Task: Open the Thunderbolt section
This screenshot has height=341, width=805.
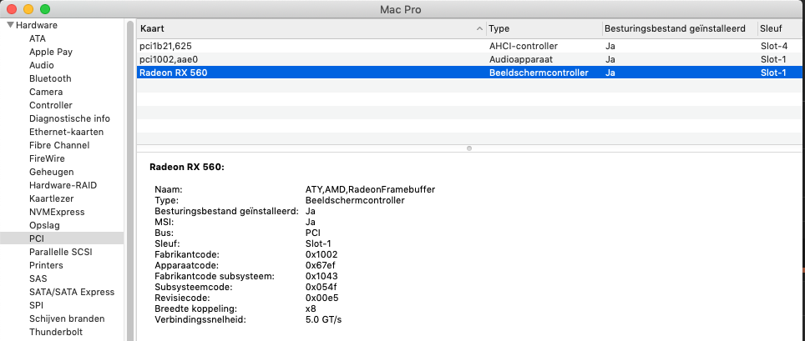Action: click(x=57, y=332)
